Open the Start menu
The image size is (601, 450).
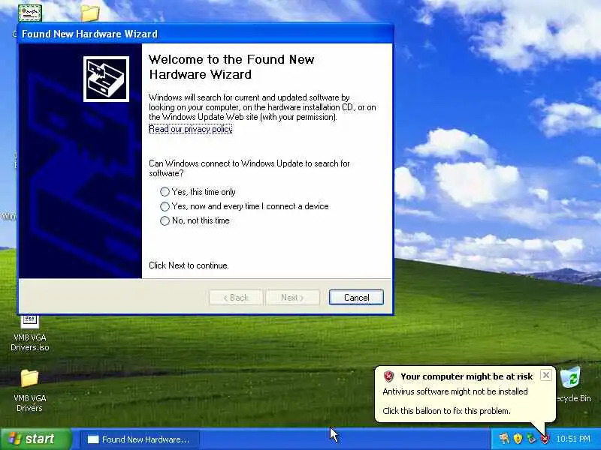tap(36, 439)
